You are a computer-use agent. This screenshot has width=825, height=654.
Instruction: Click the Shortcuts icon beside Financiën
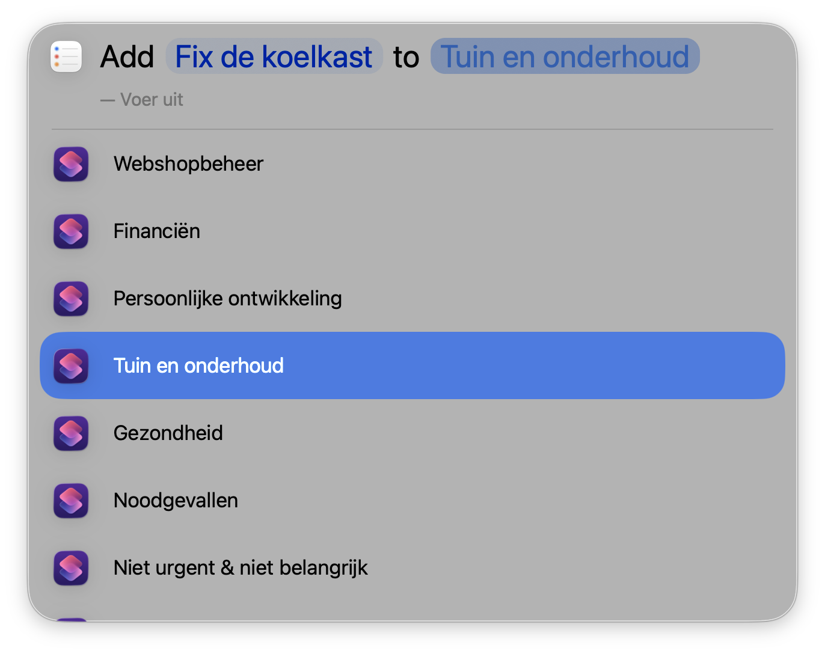(x=71, y=231)
